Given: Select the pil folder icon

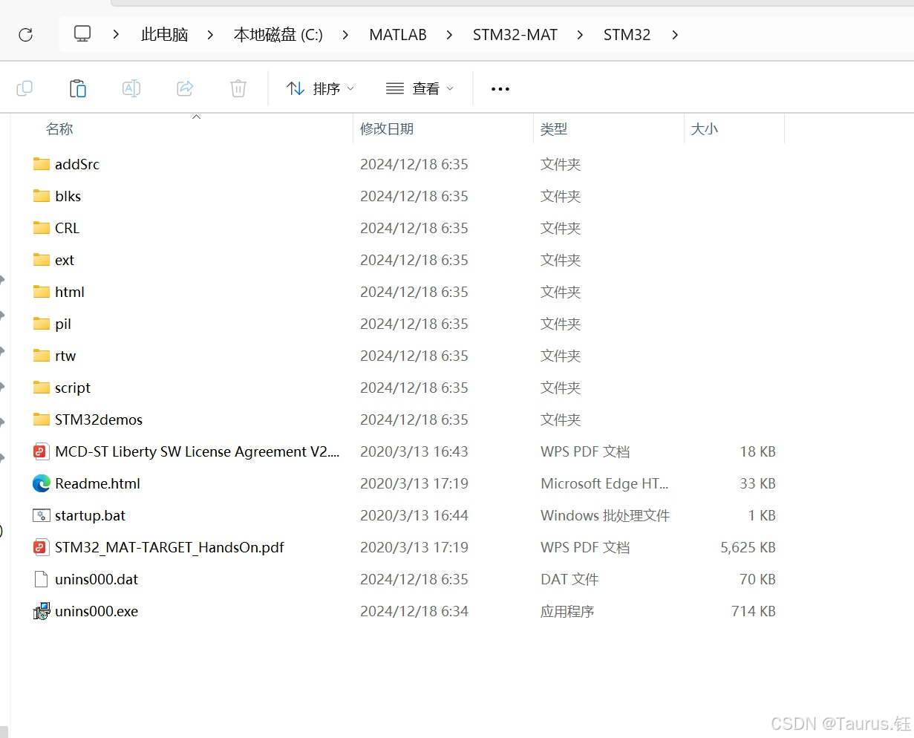Looking at the screenshot, I should (x=42, y=324).
